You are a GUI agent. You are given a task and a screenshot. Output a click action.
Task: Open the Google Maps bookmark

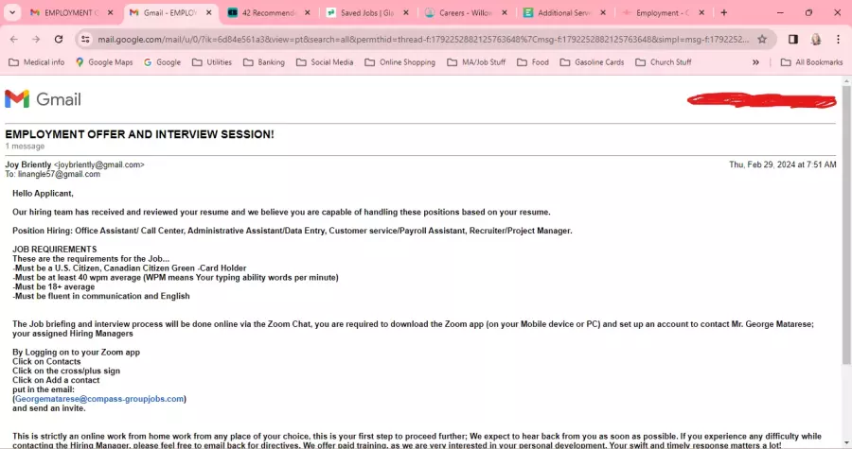click(104, 62)
